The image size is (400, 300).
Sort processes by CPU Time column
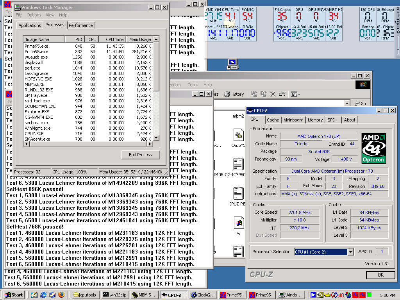coord(112,39)
